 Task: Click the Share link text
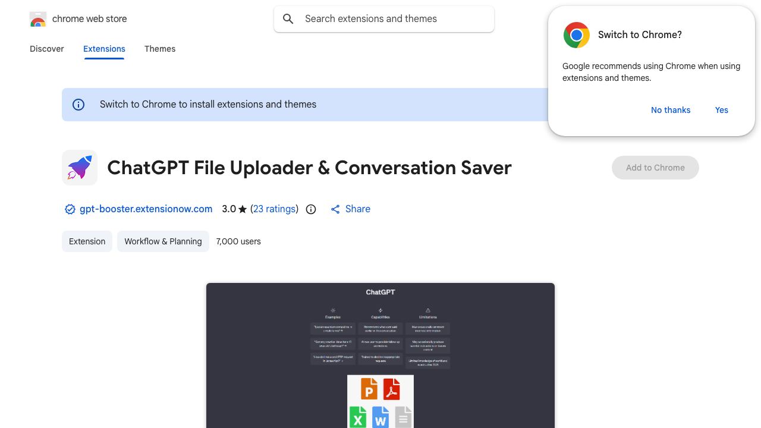click(x=358, y=209)
